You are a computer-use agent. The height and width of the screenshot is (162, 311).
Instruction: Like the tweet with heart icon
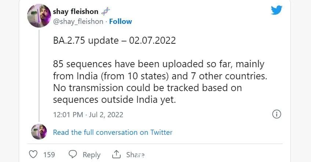33,154
